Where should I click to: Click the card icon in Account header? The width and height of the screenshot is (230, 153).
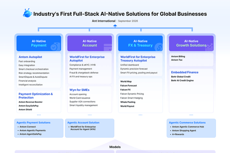click(x=108, y=47)
